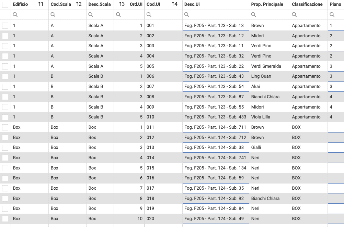Sort by the Desc.Ui column header
Screen dimensions: 344x227
coord(192,4)
